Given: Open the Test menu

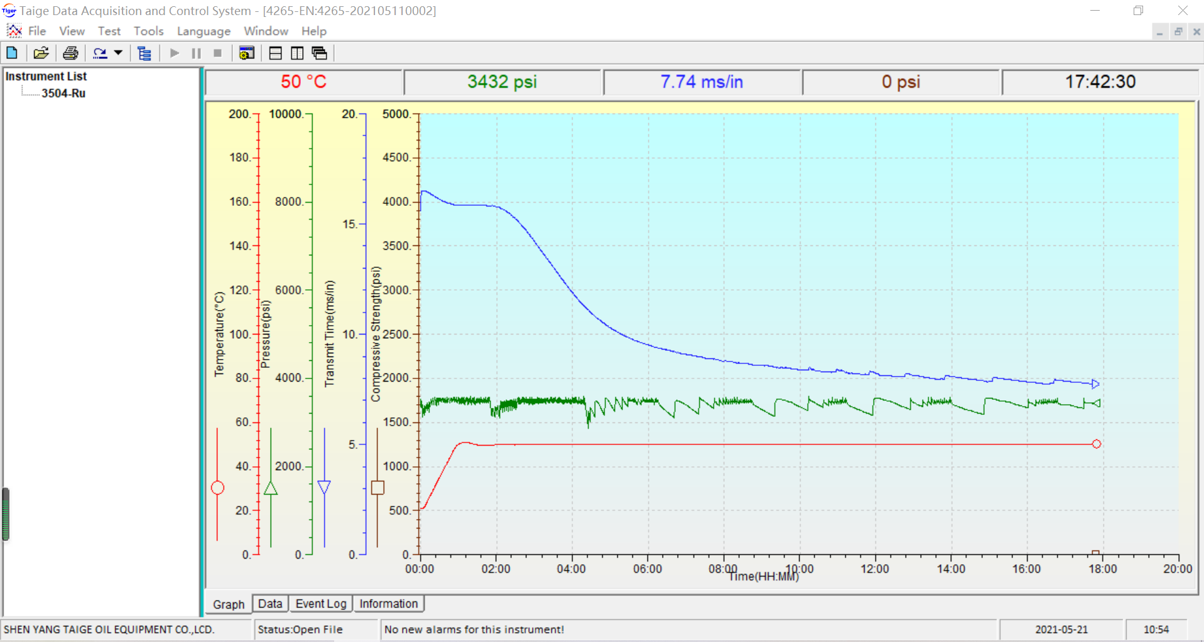Looking at the screenshot, I should (x=109, y=31).
